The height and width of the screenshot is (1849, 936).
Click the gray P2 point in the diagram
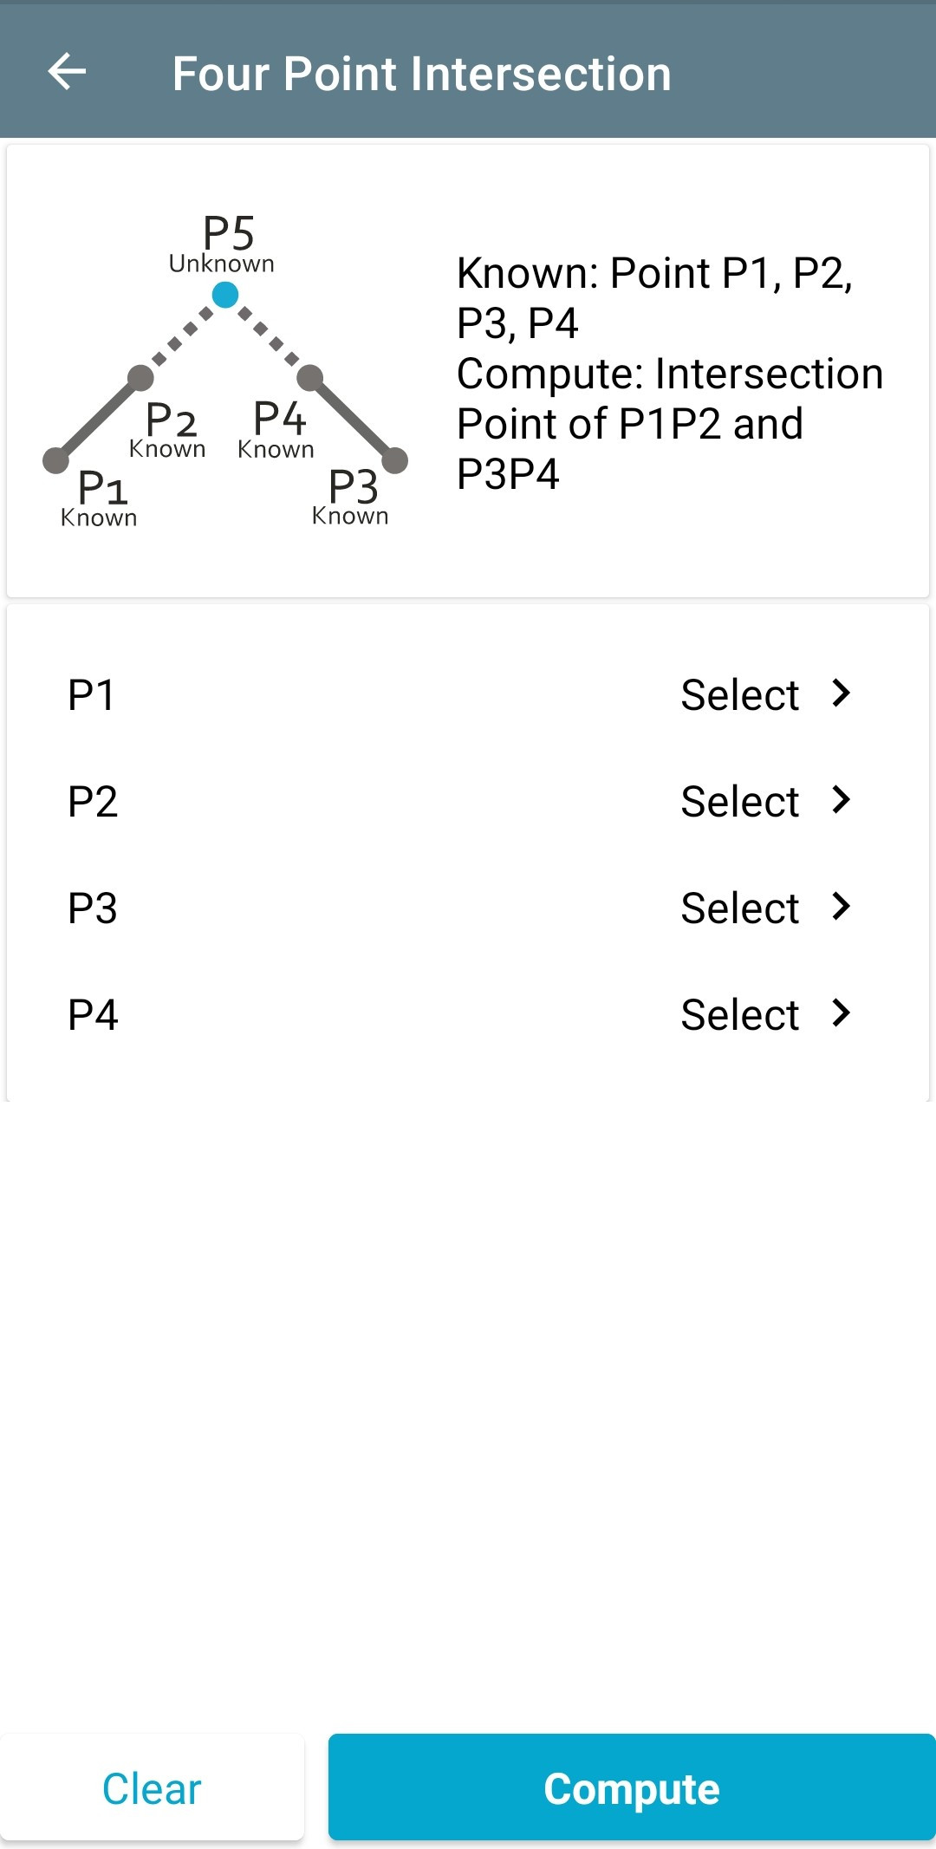(140, 377)
